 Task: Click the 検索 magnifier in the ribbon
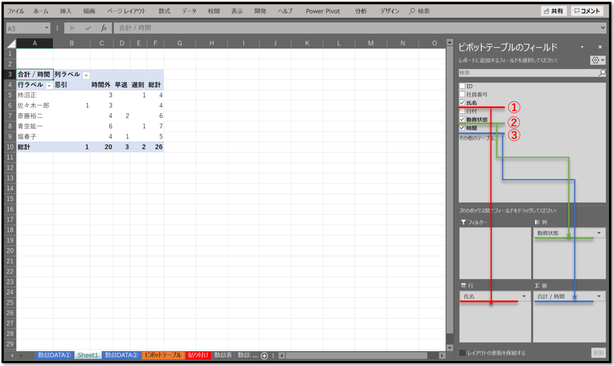(x=412, y=11)
